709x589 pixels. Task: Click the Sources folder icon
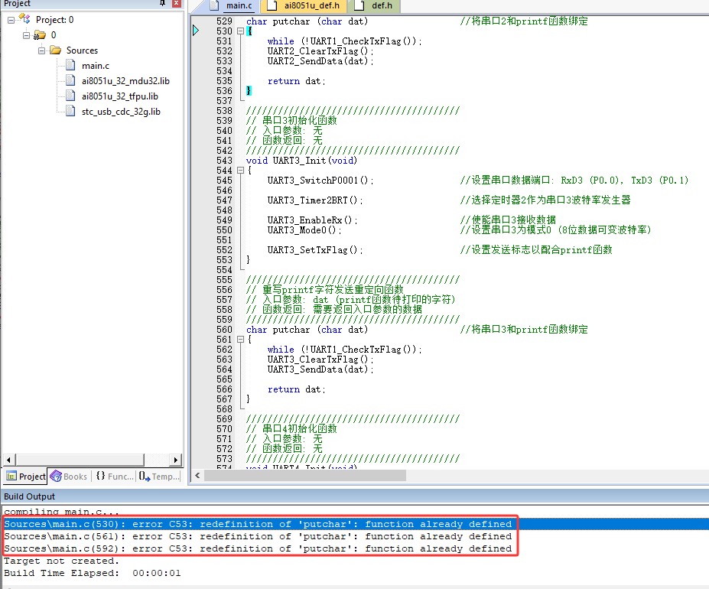point(54,50)
